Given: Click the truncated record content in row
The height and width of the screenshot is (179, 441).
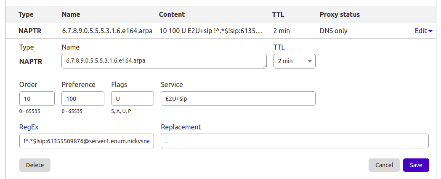Looking at the screenshot, I should point(211,31).
